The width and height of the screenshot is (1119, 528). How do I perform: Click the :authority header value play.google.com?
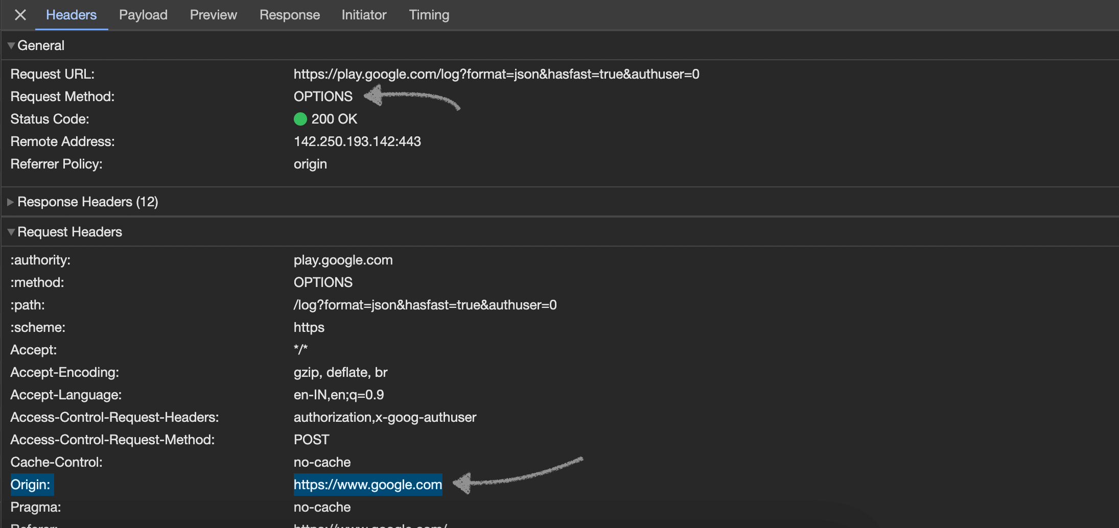[343, 260]
